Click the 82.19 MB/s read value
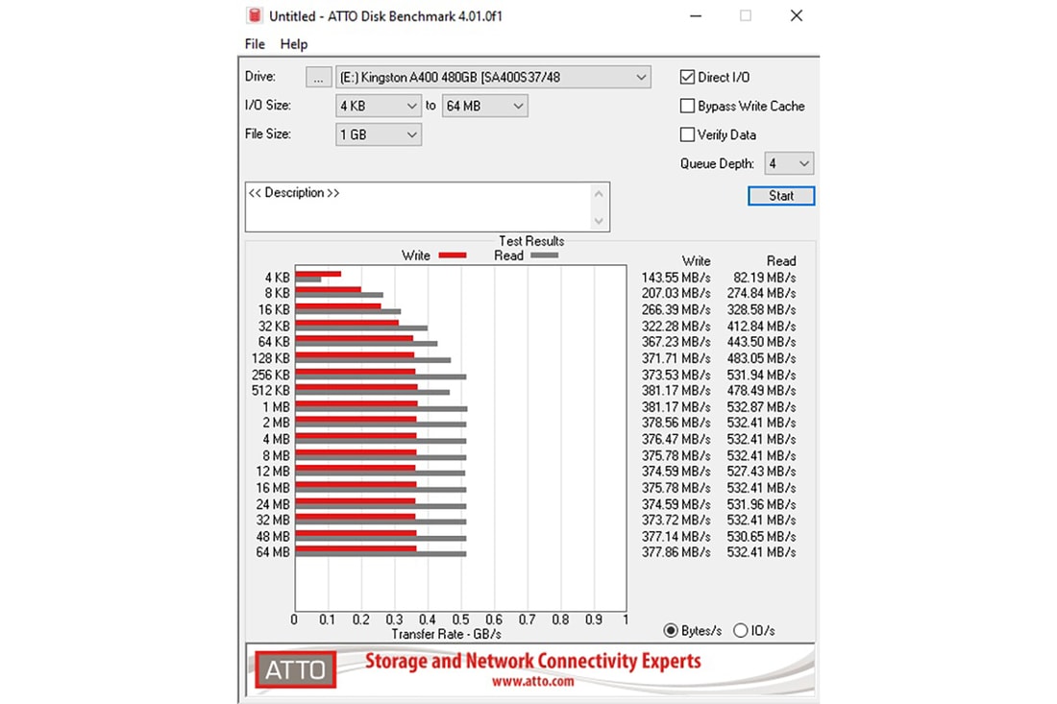This screenshot has height=704, width=1057. click(x=765, y=278)
